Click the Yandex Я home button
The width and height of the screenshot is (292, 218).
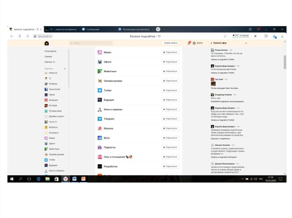pos(20,36)
